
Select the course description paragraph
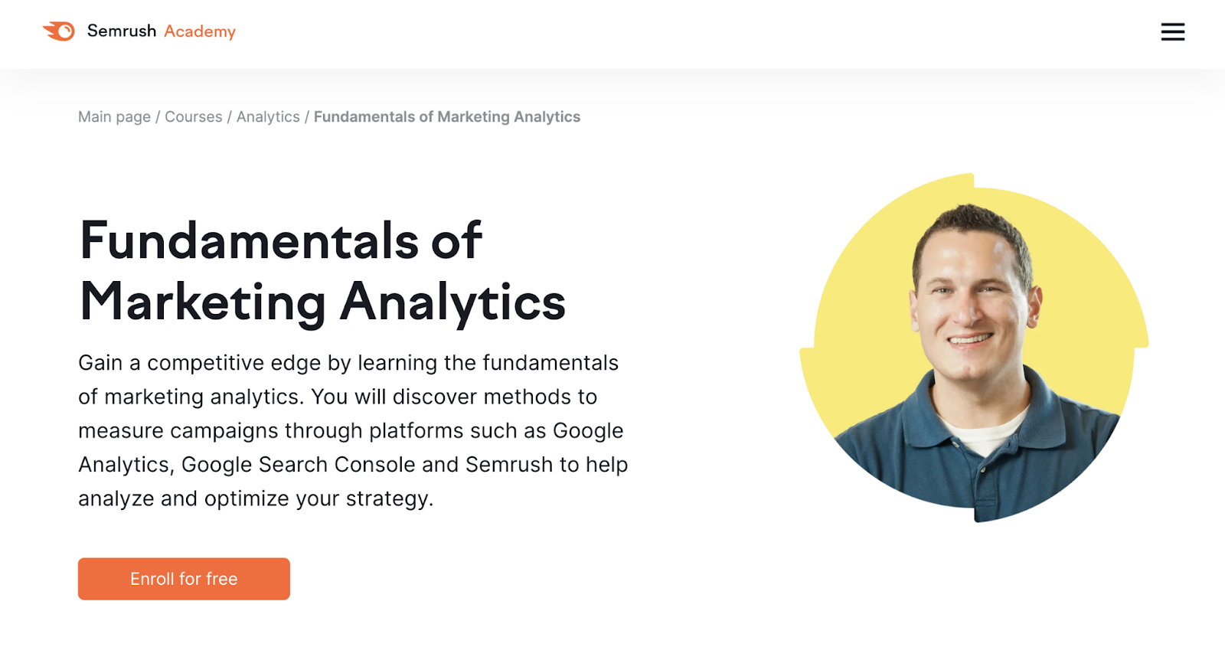click(x=352, y=430)
